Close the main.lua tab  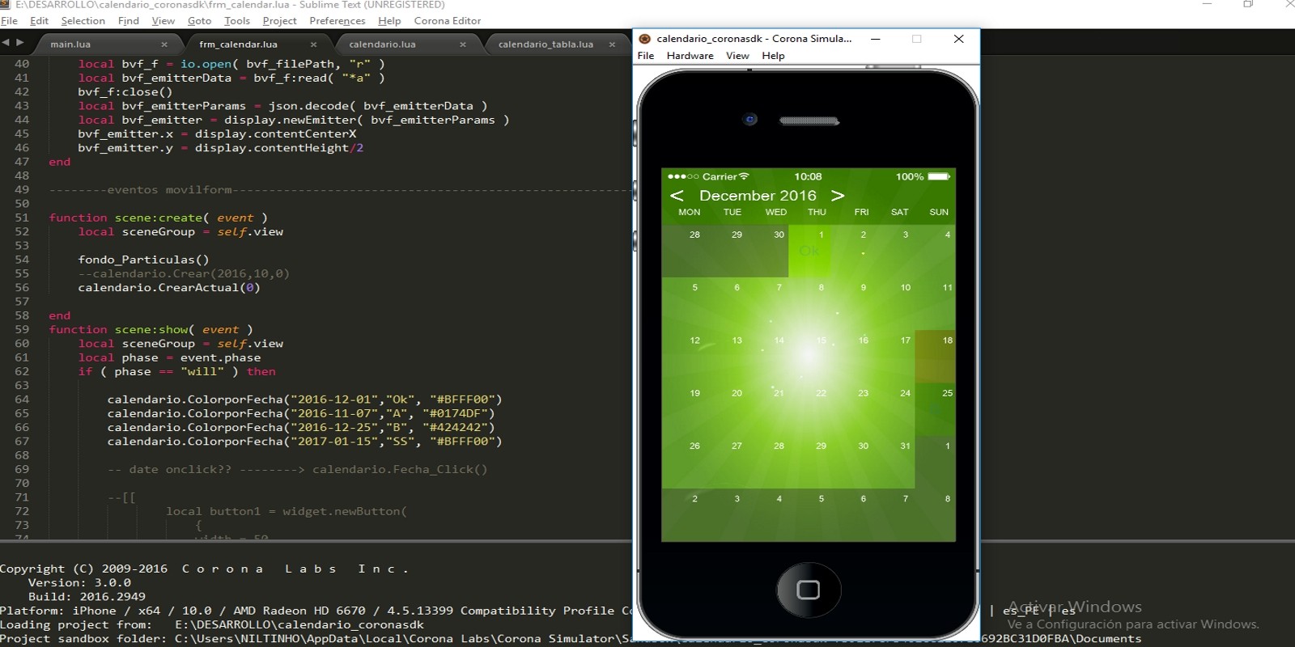pos(164,44)
